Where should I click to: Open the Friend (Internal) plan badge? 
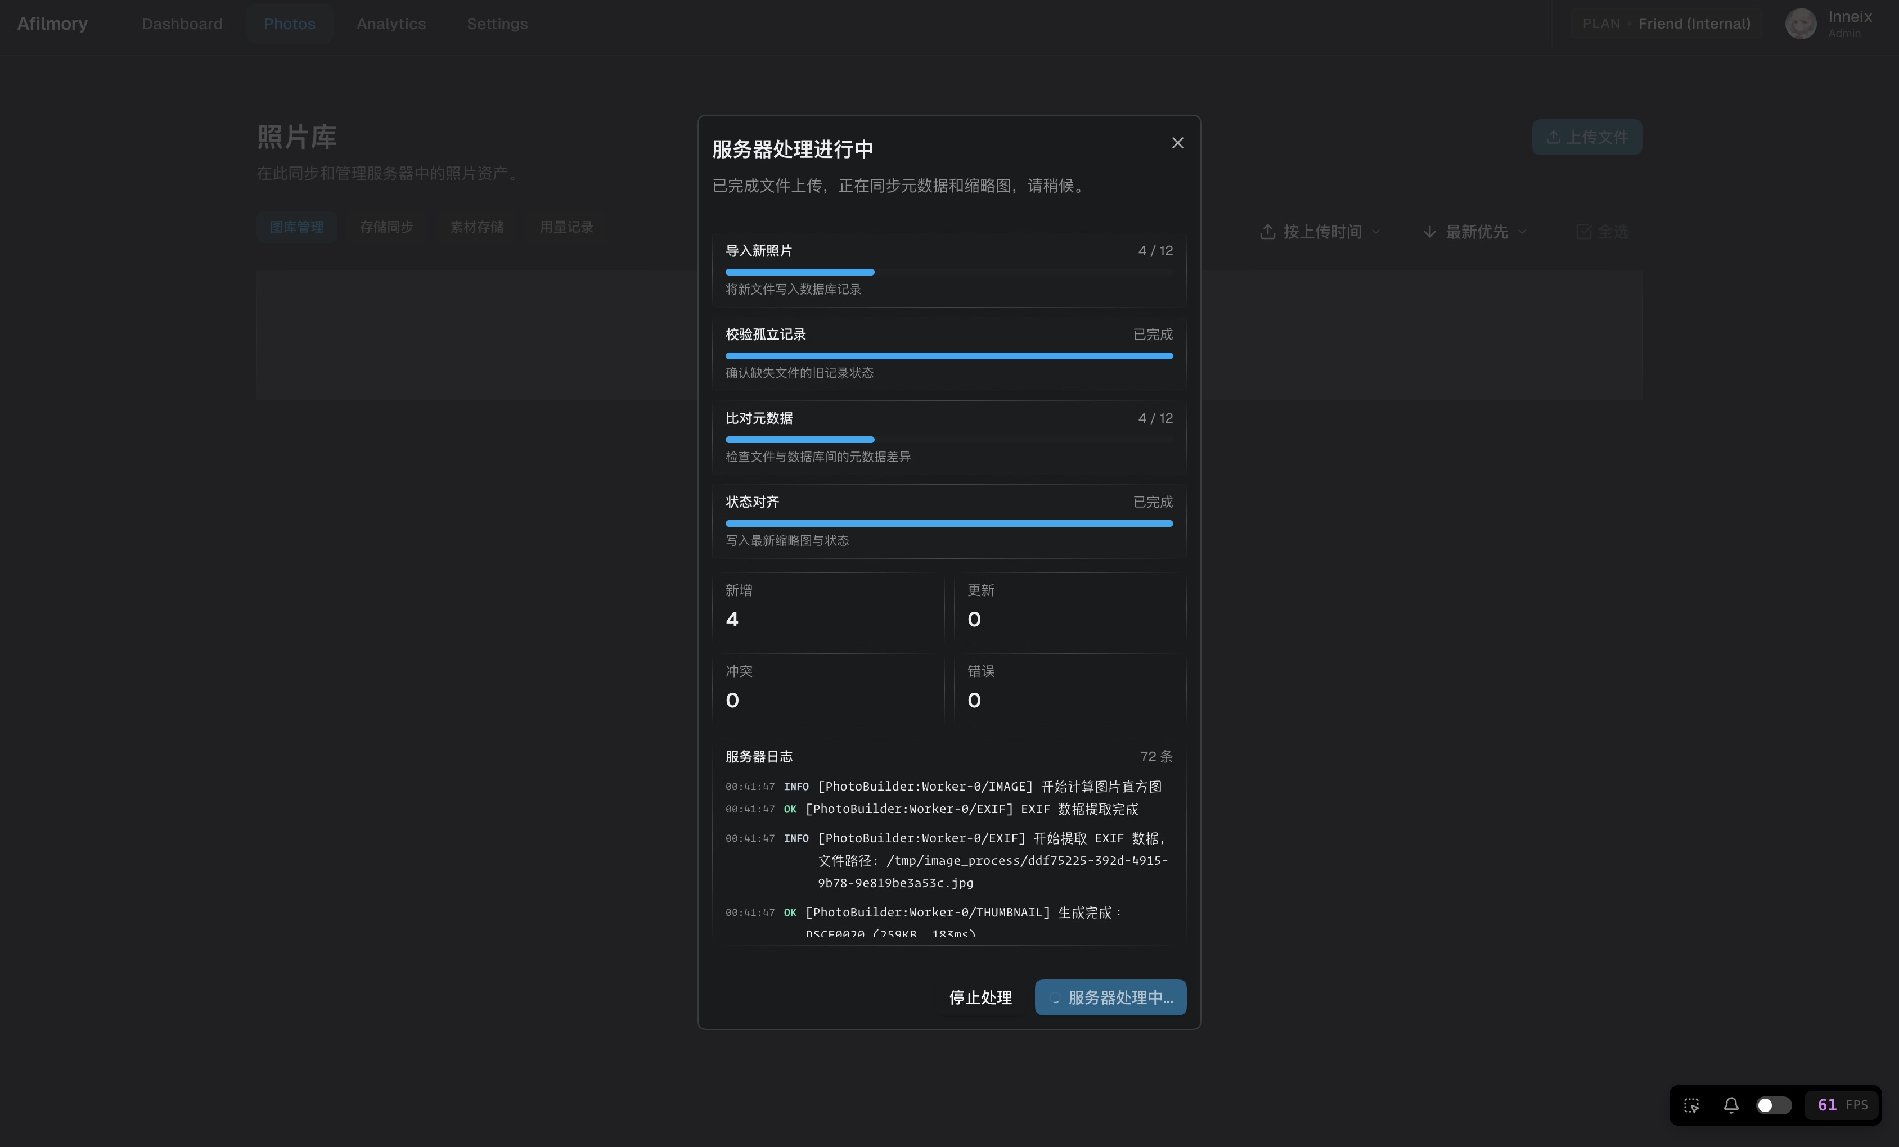pos(1666,24)
